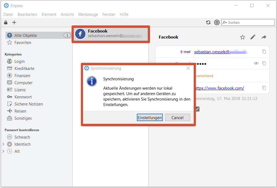277x188 pixels.
Task: Reveal password with the eye icon
Action: pos(256,63)
